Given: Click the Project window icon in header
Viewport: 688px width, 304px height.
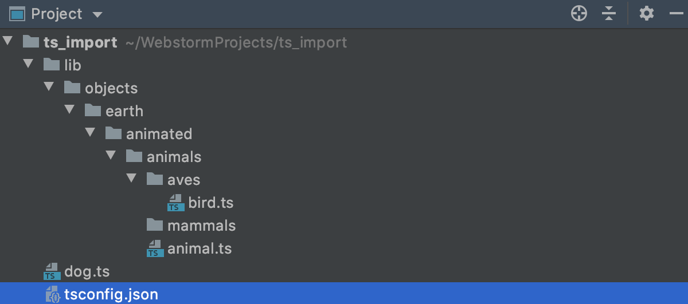Looking at the screenshot, I should 17,14.
